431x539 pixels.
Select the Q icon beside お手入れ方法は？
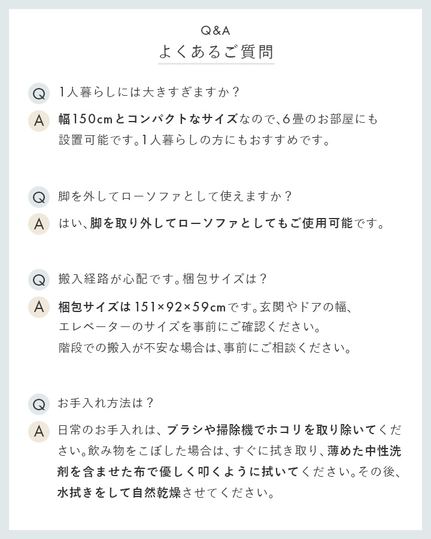[39, 404]
